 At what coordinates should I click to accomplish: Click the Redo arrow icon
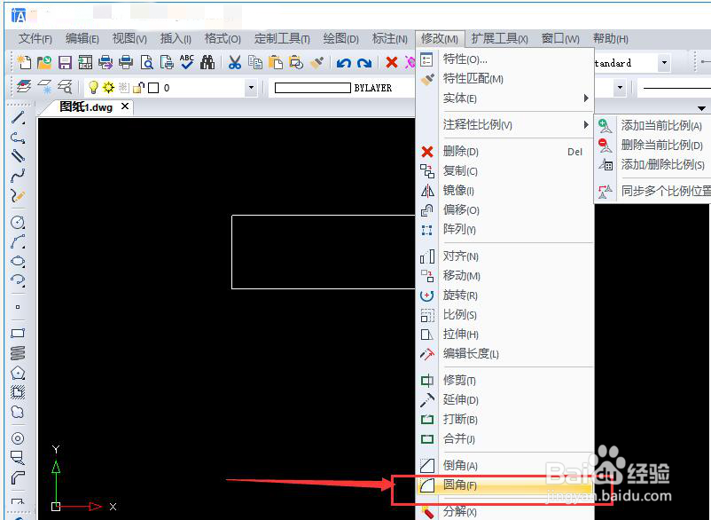[364, 63]
